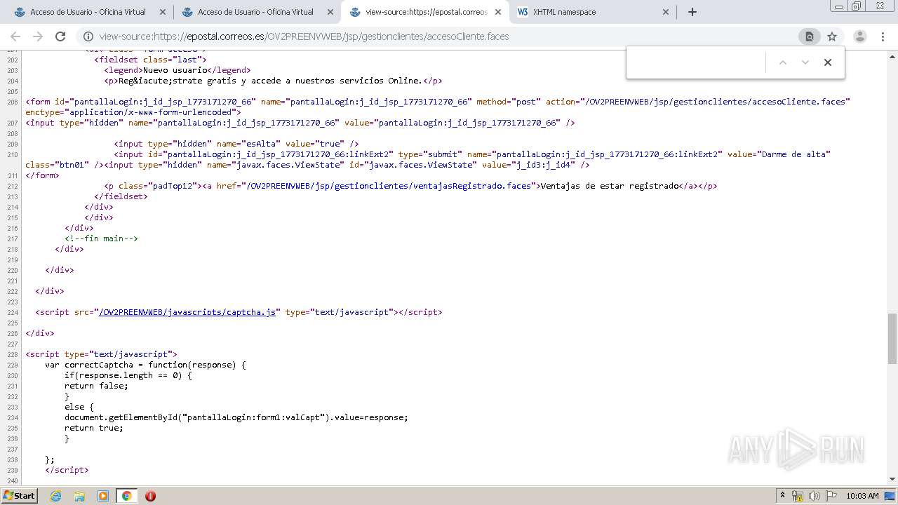The height and width of the screenshot is (505, 898).
Task: Open the Windows Start menu
Action: tap(20, 495)
